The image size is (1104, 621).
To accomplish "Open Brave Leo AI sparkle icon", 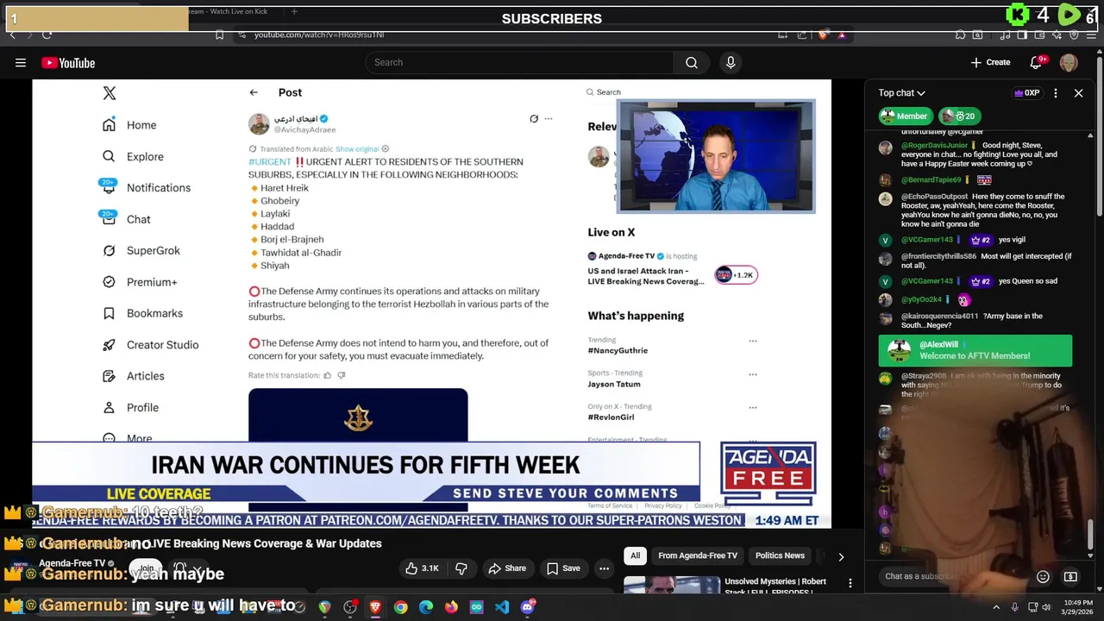I will 1057,34.
